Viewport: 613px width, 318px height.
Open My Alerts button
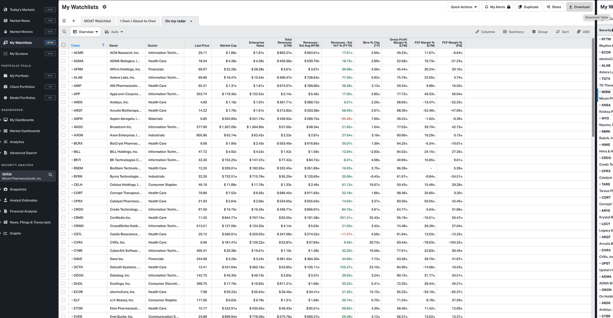[497, 7]
